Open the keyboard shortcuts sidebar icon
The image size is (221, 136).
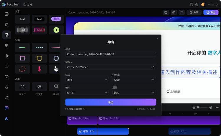6,66
